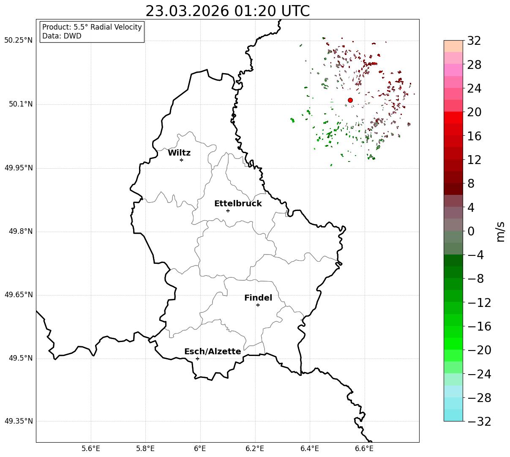Click the 6.2°E longitude label

[255, 448]
